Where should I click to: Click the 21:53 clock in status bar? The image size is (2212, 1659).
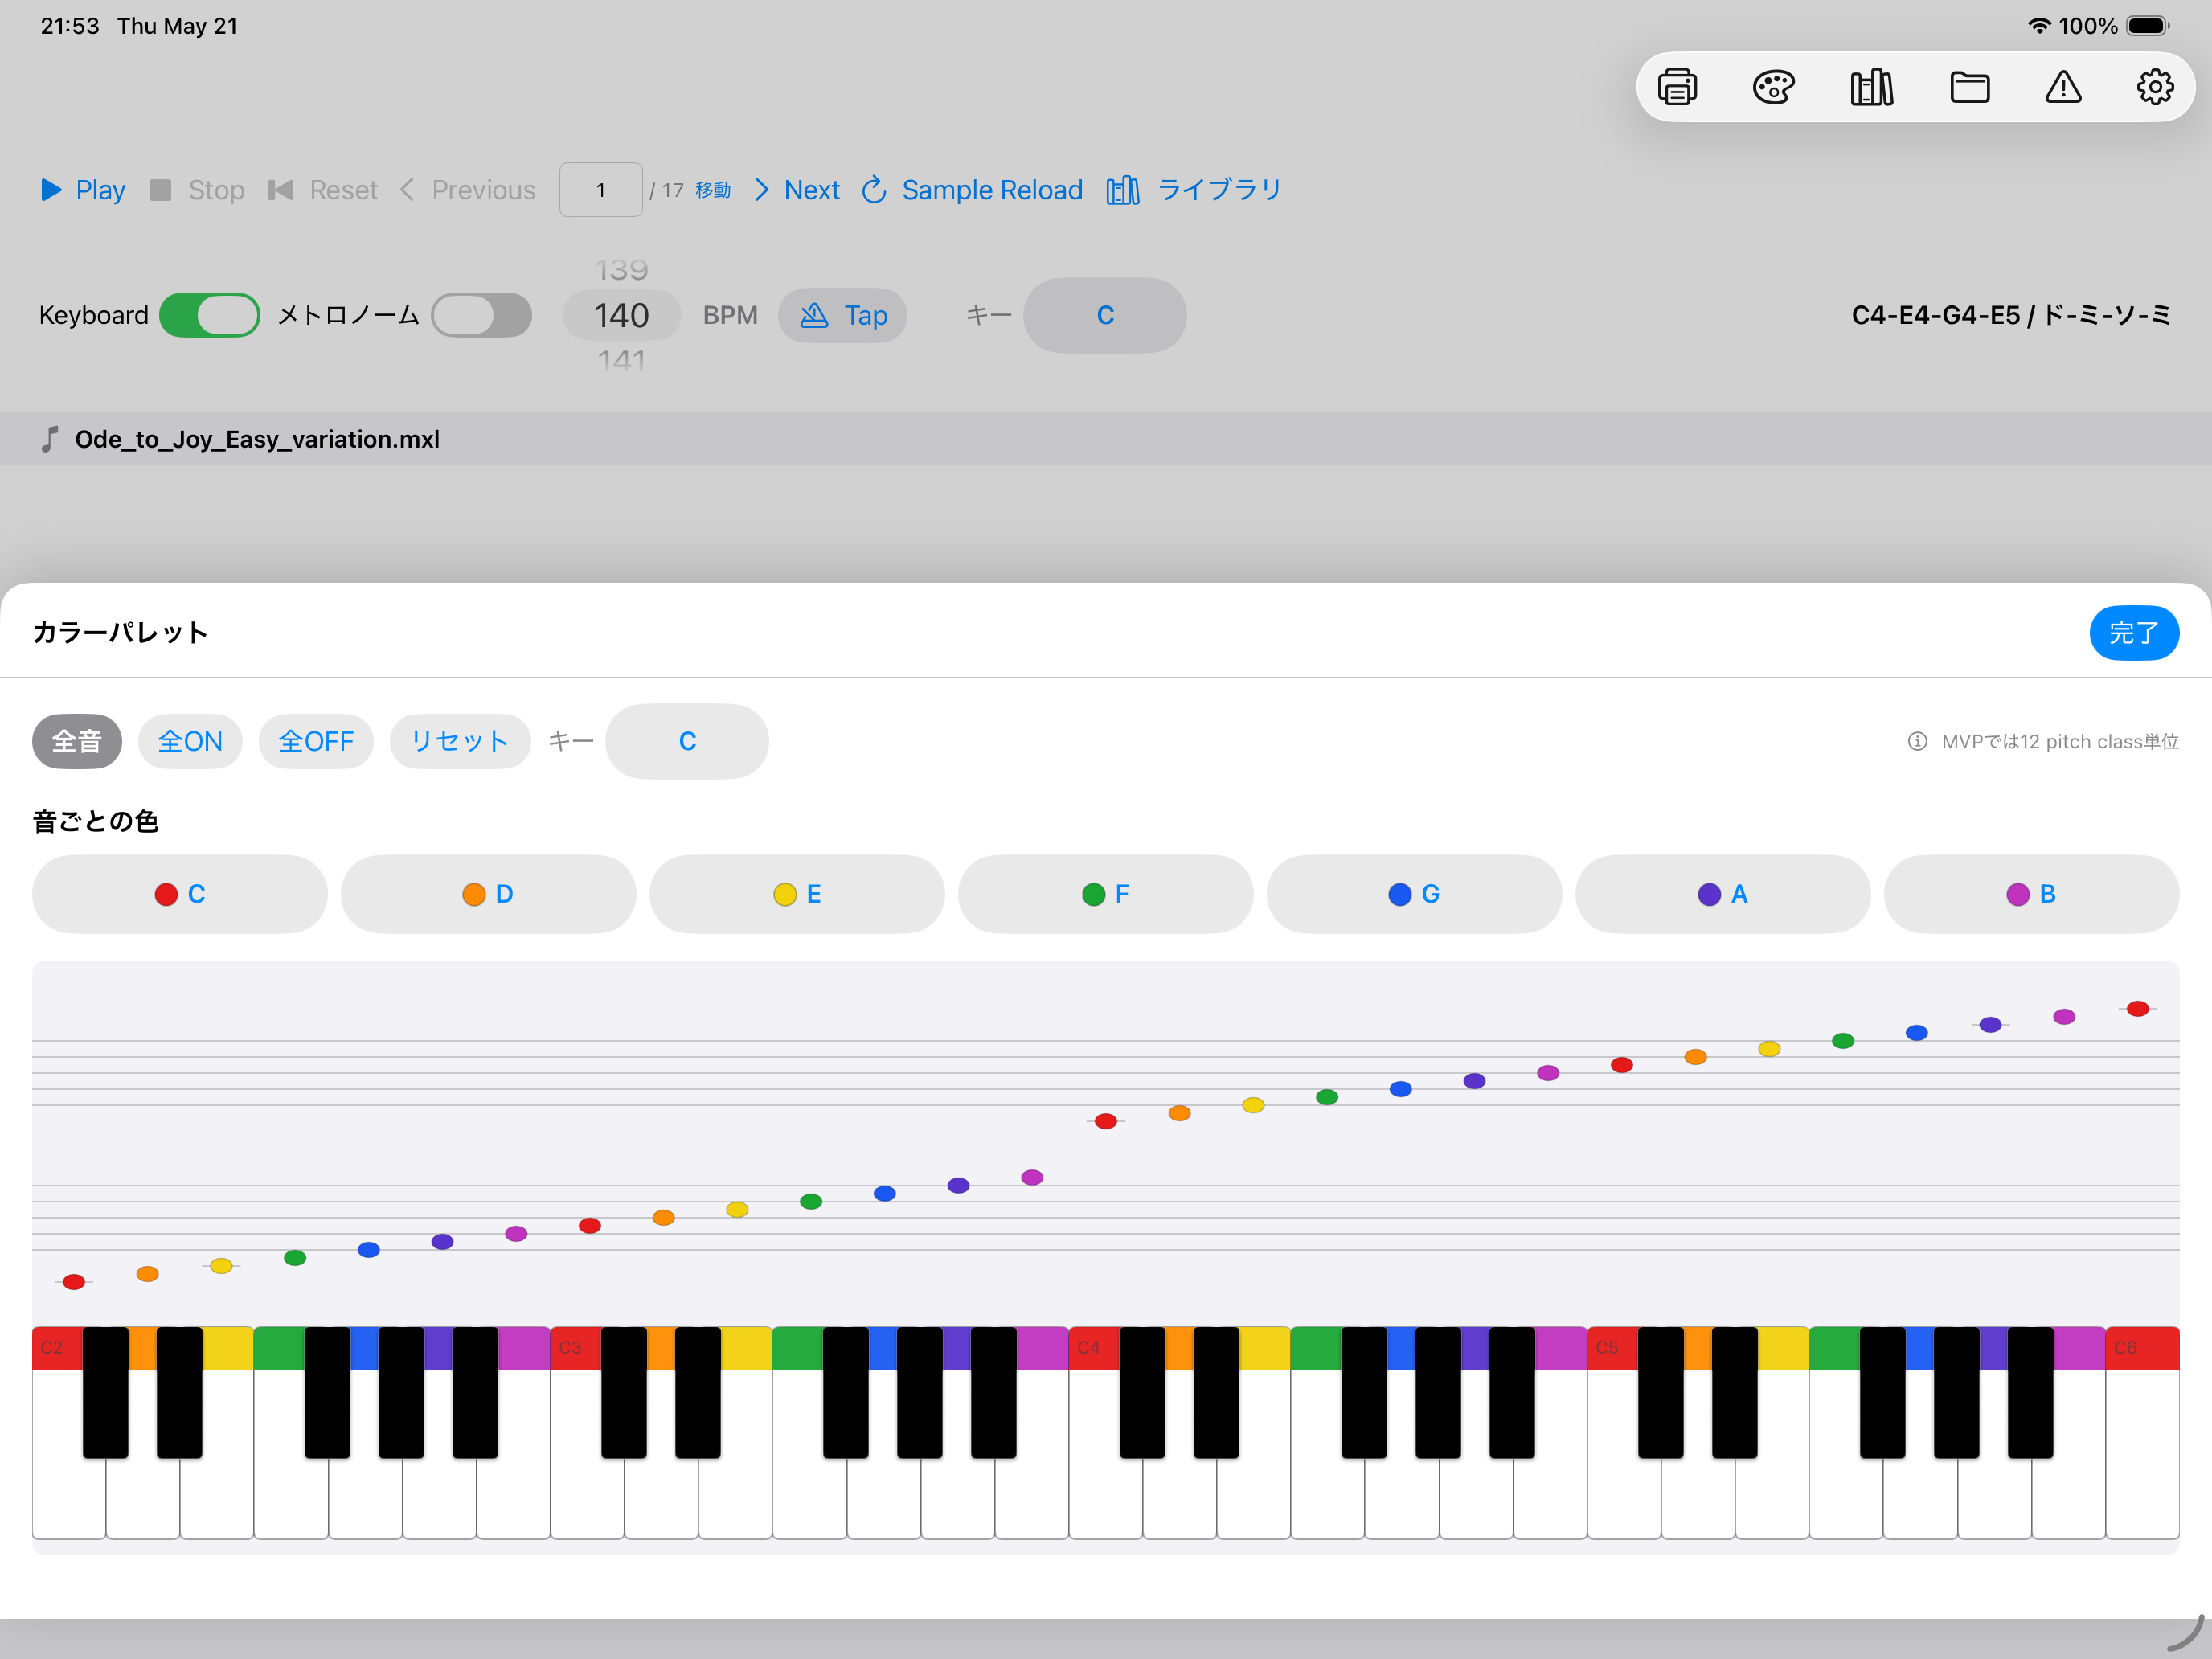pyautogui.click(x=70, y=26)
